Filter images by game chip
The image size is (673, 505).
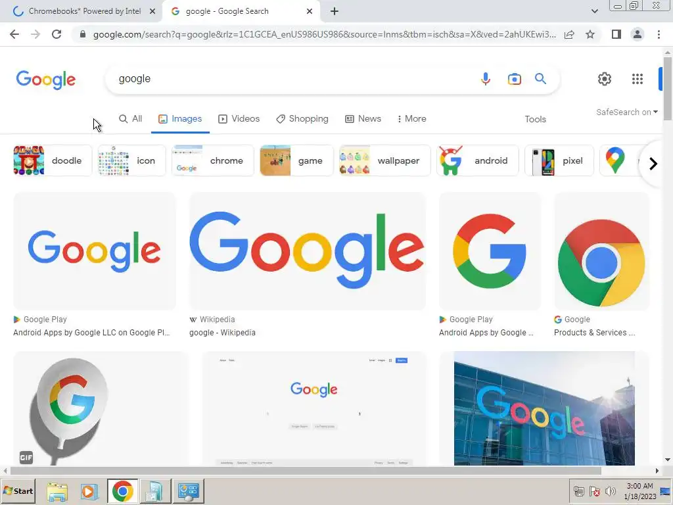pyautogui.click(x=296, y=160)
